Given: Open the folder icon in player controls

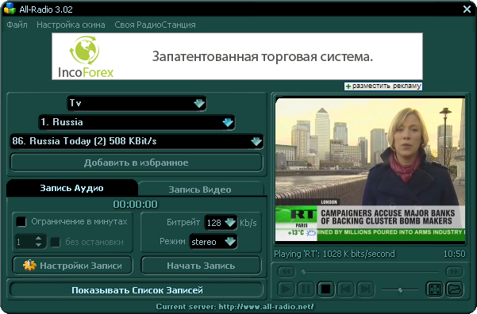Looking at the screenshot, I should click(x=455, y=289).
